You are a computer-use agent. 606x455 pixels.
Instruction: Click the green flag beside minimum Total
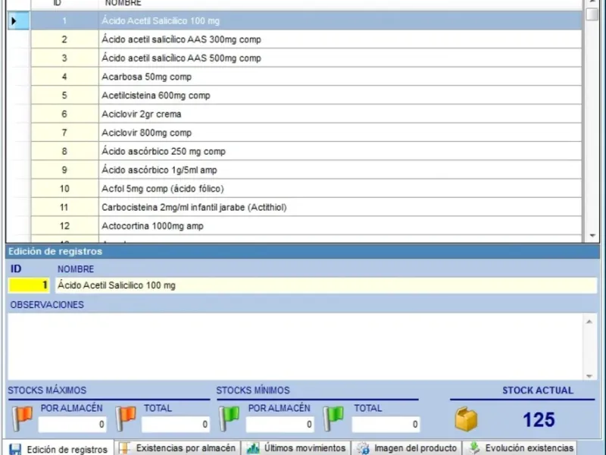[333, 419]
